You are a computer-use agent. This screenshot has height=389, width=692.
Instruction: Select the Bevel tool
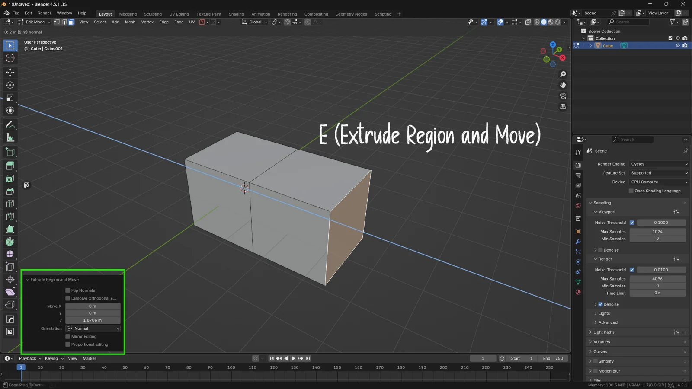pyautogui.click(x=10, y=191)
